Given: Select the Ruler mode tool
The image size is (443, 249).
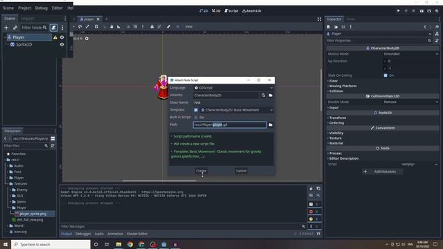Looking at the screenshot, I should 118,26.
